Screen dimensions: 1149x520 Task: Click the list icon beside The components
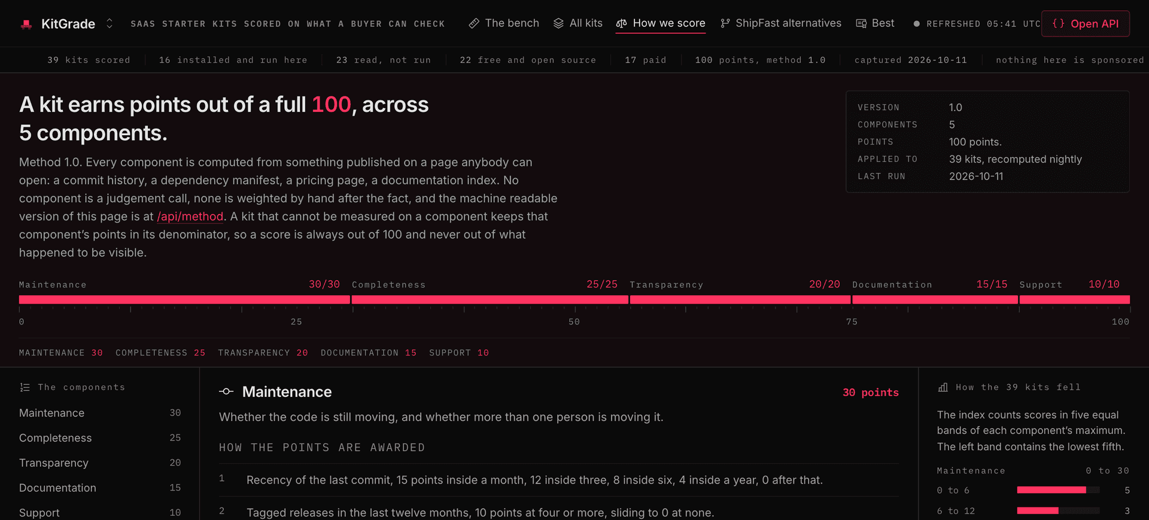[25, 387]
